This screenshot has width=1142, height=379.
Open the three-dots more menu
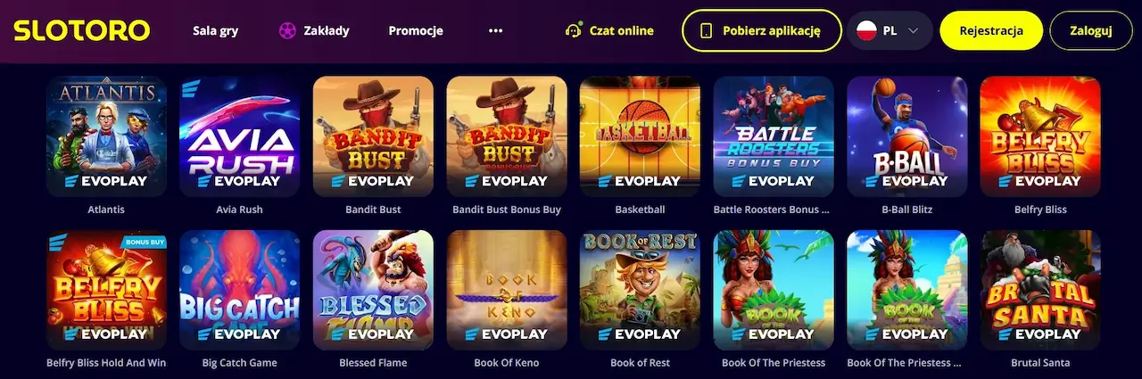496,30
